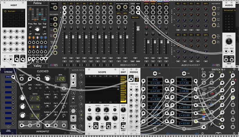Click the MixMaster master fader handle
This screenshot has height=137, width=239.
(138, 28)
